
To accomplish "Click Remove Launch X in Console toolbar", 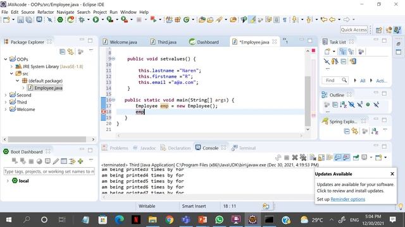I will pos(295,157).
